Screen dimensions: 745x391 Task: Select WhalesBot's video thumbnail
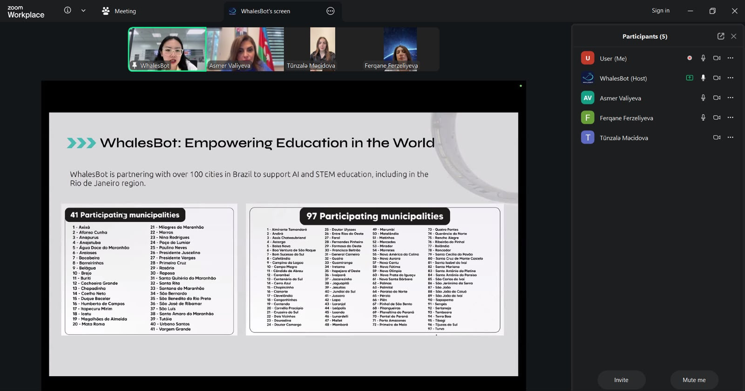click(x=167, y=49)
